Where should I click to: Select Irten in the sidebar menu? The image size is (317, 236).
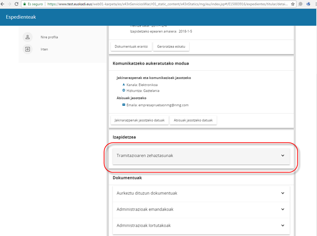44,49
